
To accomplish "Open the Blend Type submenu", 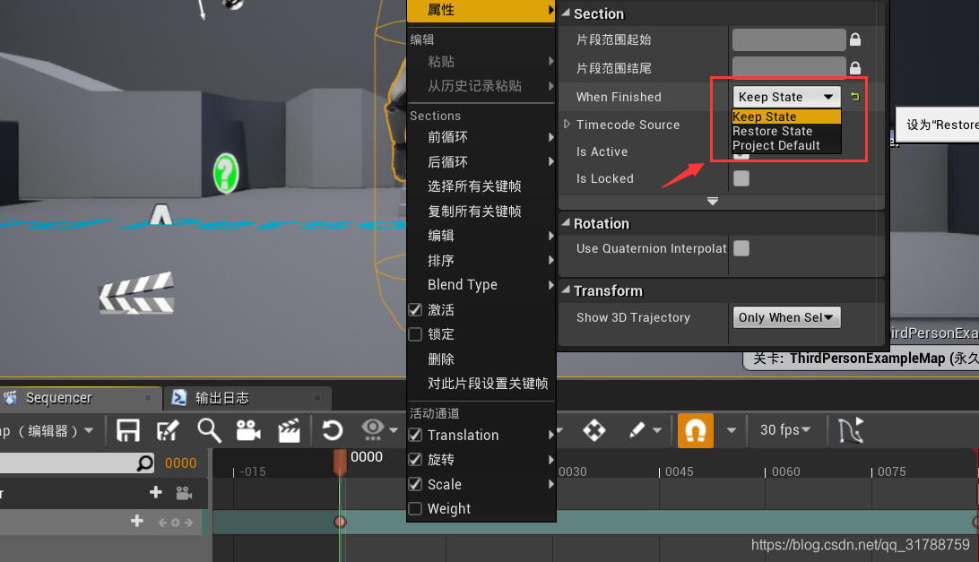I will [481, 285].
